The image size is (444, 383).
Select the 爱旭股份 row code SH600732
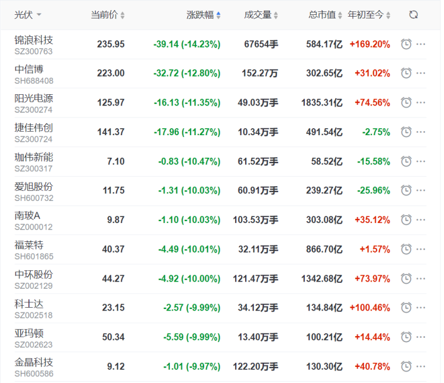coord(34,198)
